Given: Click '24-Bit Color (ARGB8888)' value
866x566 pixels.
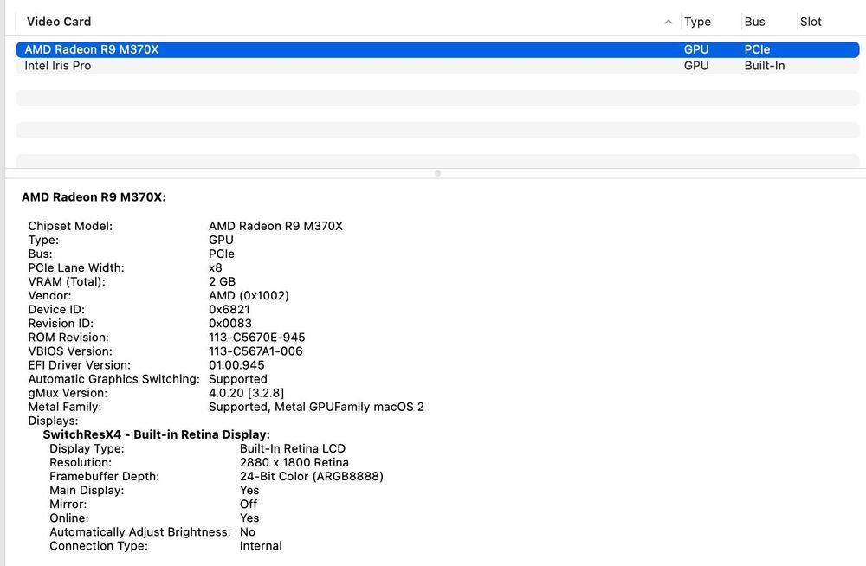Looking at the screenshot, I should click(312, 476).
